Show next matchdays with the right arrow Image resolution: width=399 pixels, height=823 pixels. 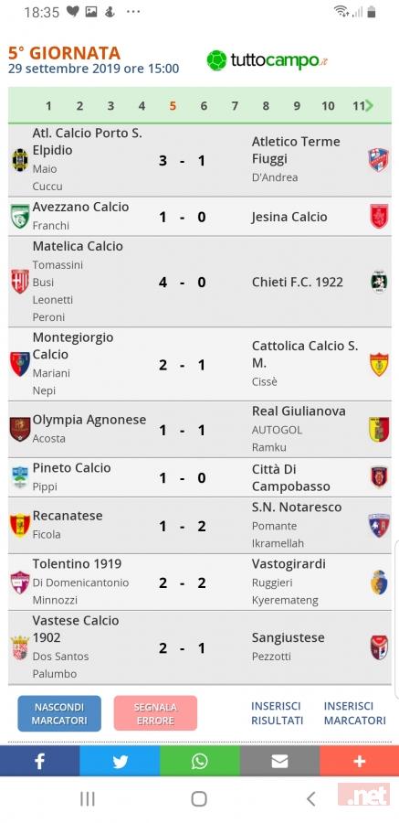(x=370, y=106)
